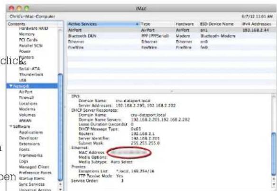The height and width of the screenshot is (191, 277).
Task: Select Modems in the sidebar
Action: pos(27,109)
